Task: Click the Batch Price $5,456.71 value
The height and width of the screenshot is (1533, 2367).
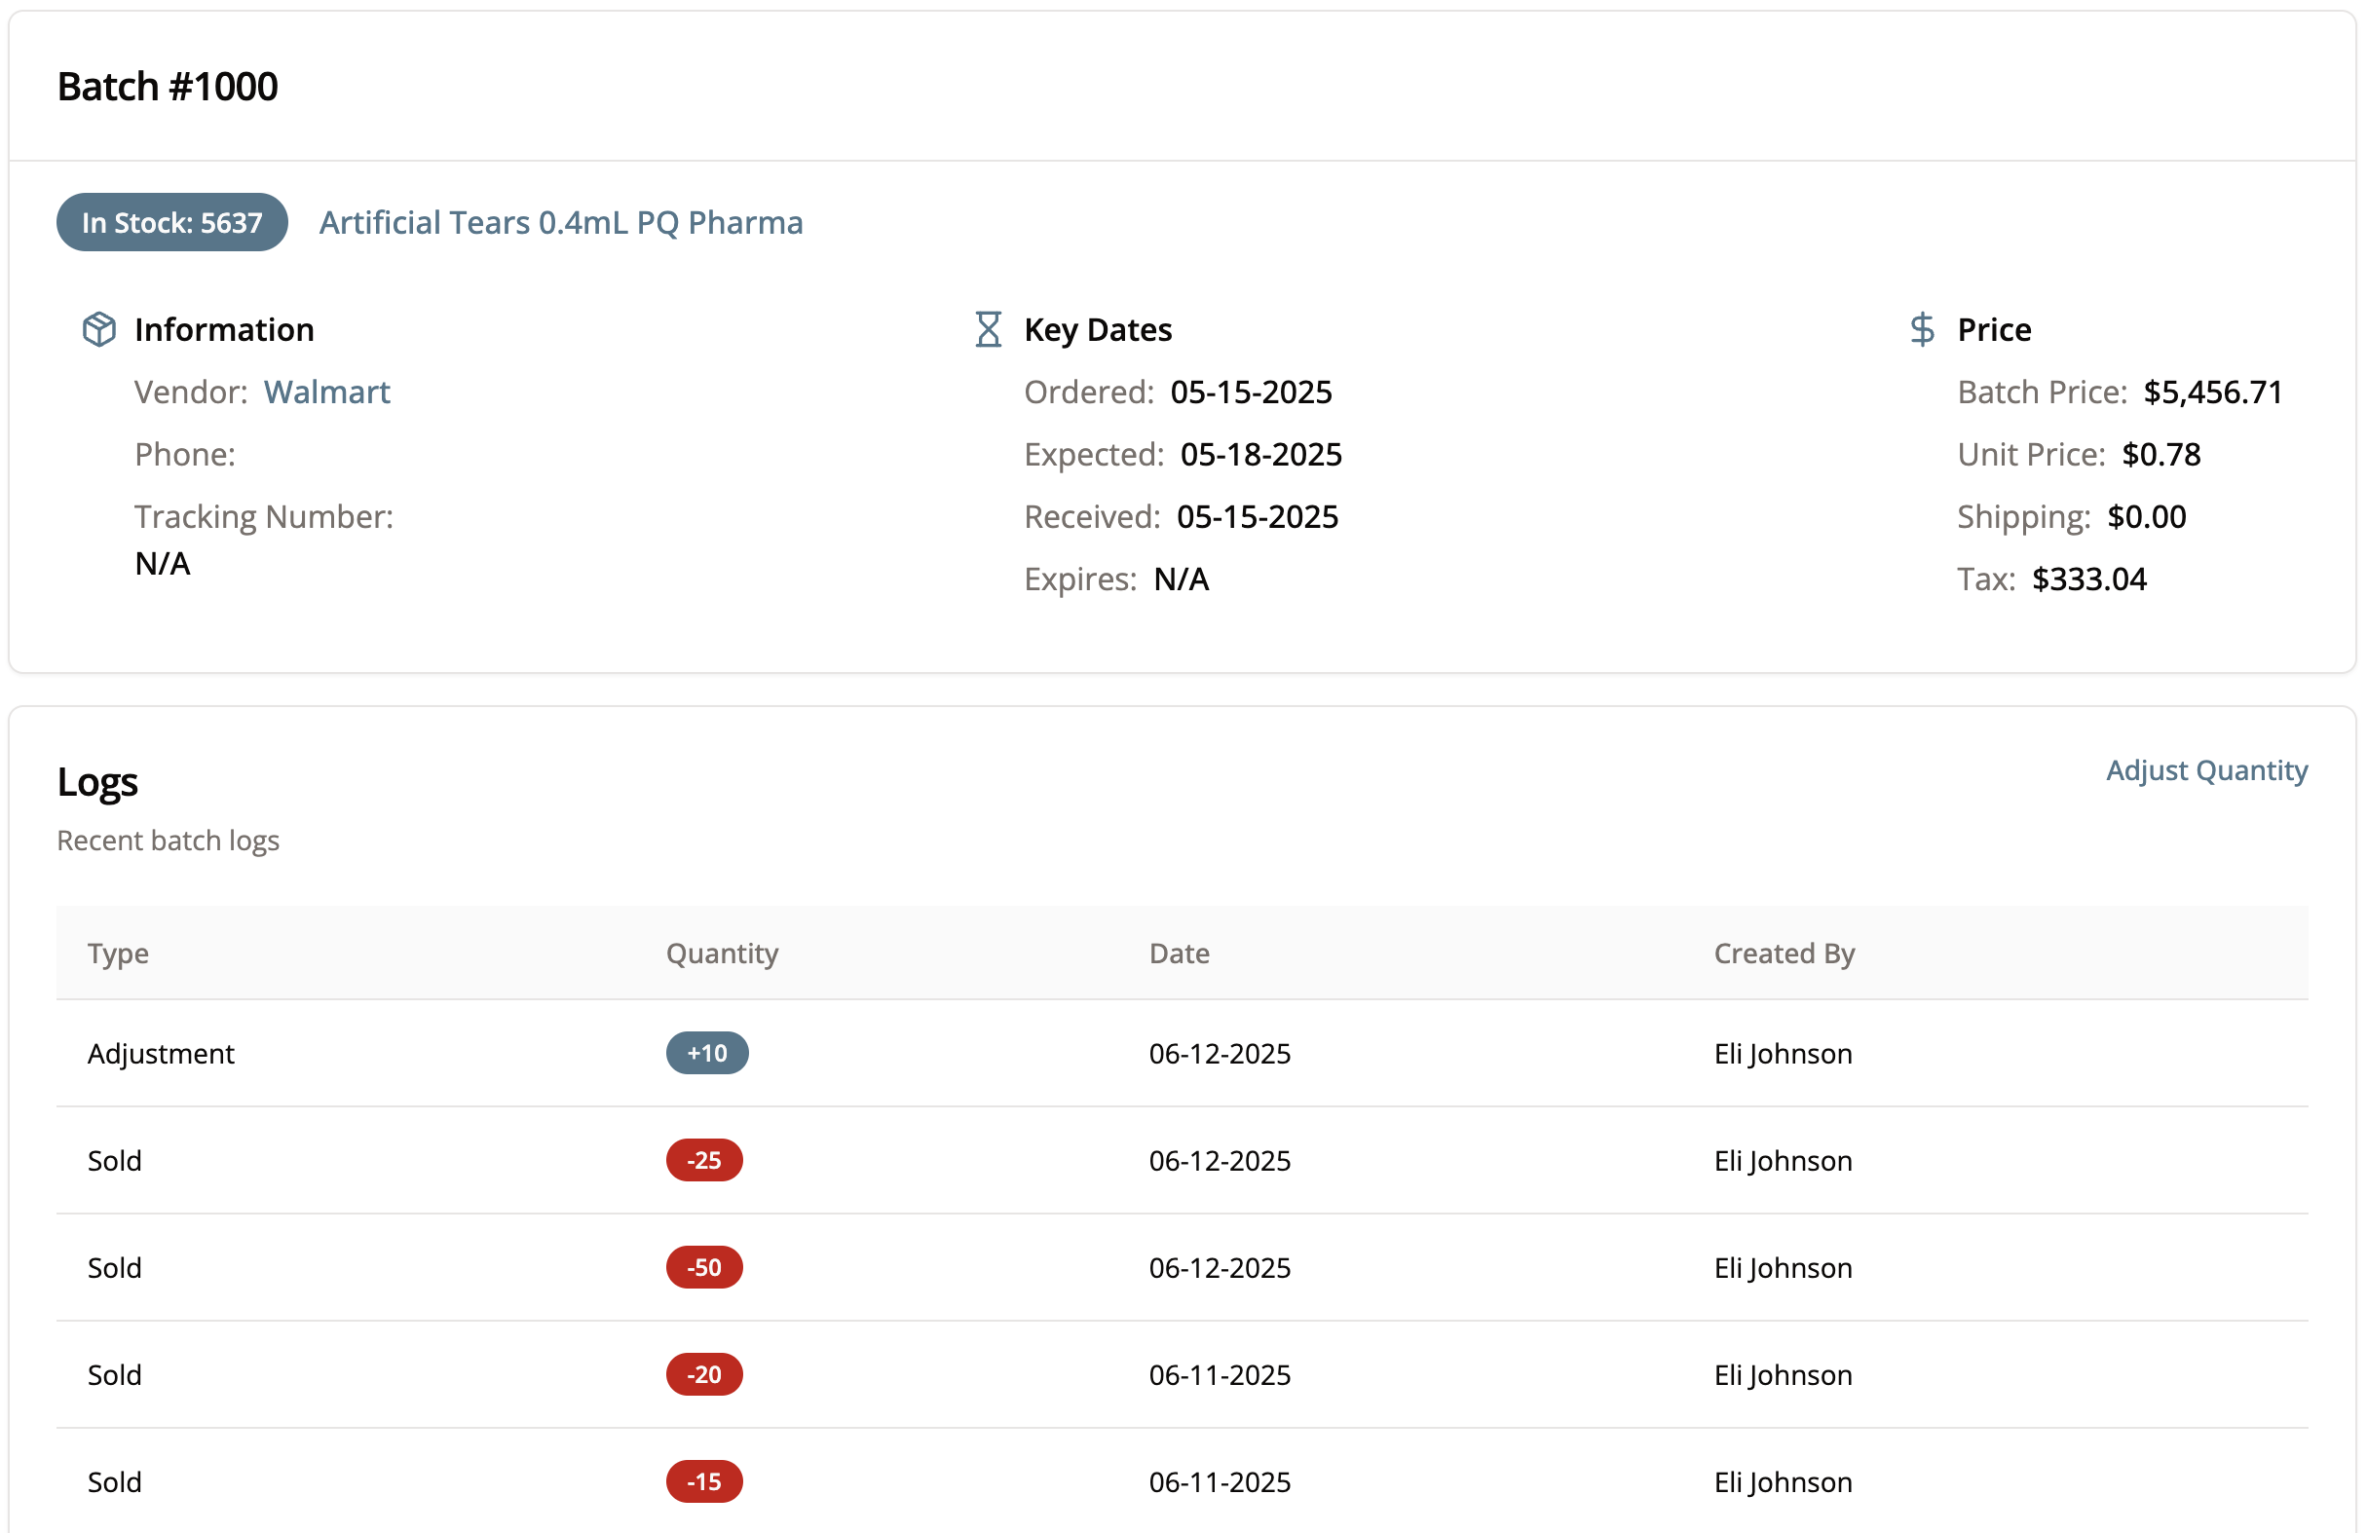Action: coord(2212,392)
